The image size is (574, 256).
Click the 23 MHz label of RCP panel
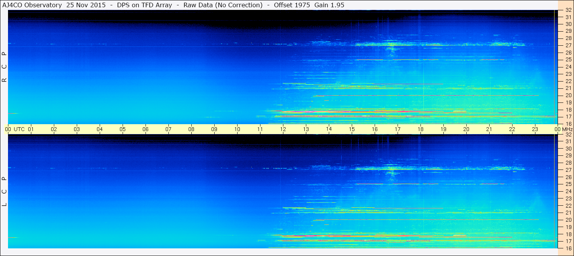tap(568, 74)
